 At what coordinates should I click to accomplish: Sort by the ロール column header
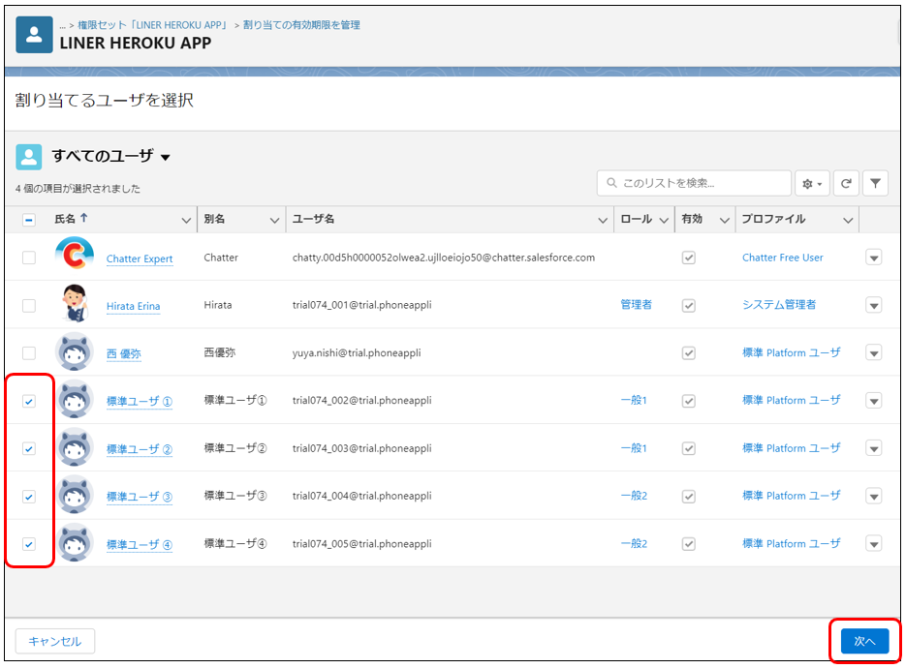[x=637, y=219]
